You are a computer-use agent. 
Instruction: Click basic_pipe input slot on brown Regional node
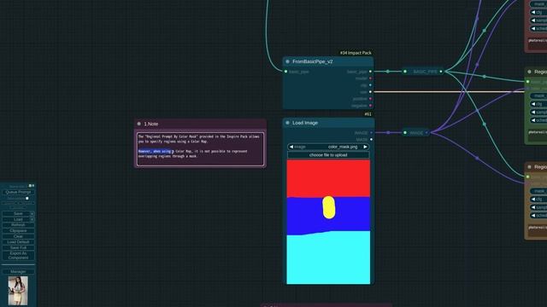528,177
